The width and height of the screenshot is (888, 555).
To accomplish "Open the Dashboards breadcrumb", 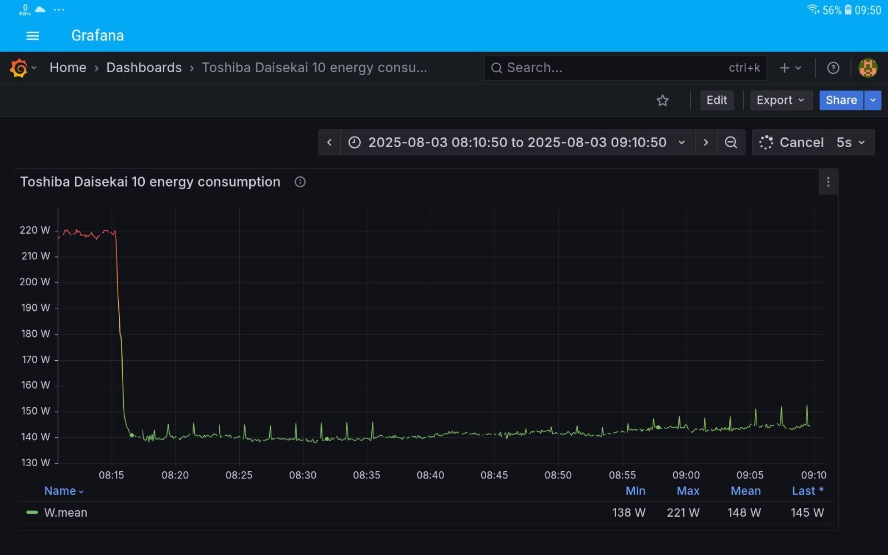I will pos(144,68).
